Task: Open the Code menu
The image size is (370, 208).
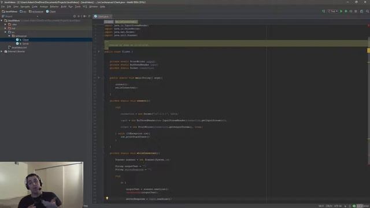Action: tap(35, 6)
